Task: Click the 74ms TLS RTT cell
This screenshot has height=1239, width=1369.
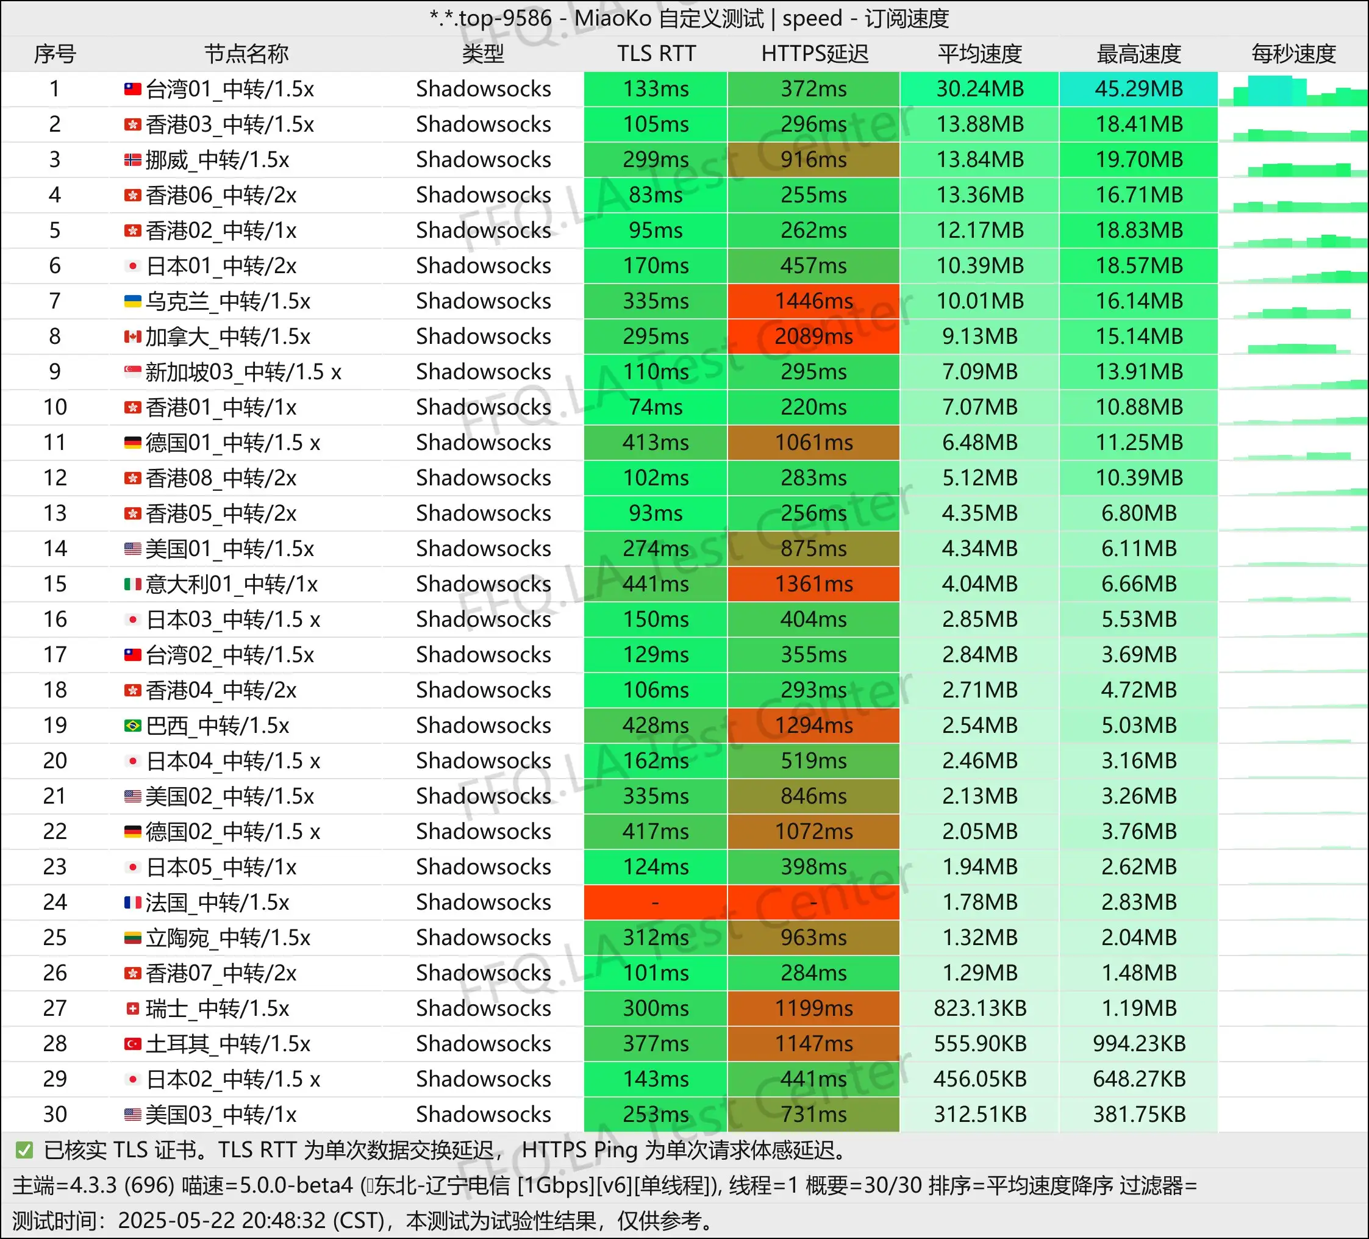Action: [x=656, y=407]
